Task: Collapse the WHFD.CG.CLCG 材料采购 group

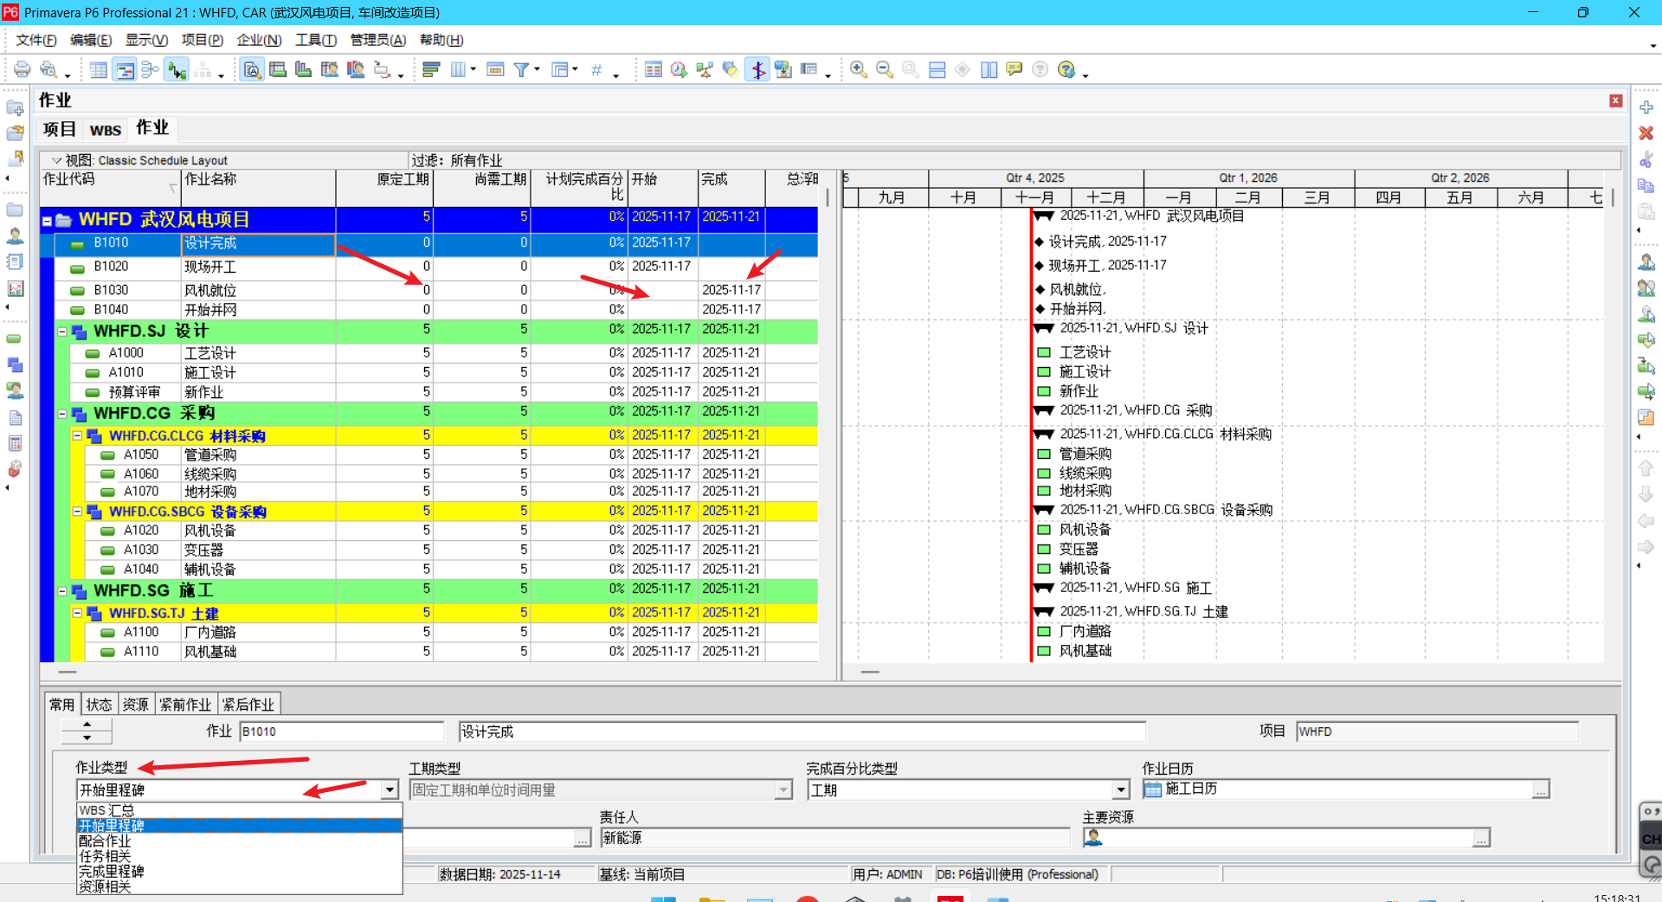Action: click(77, 436)
